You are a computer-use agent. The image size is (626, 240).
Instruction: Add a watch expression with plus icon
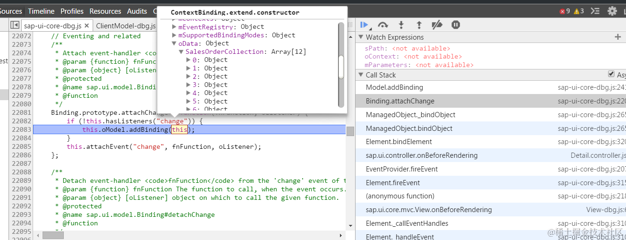coord(617,37)
